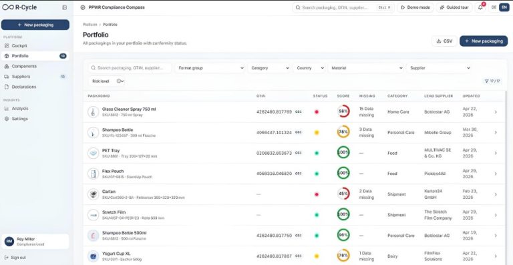Open the Supplier filter dropdown

coord(439,68)
